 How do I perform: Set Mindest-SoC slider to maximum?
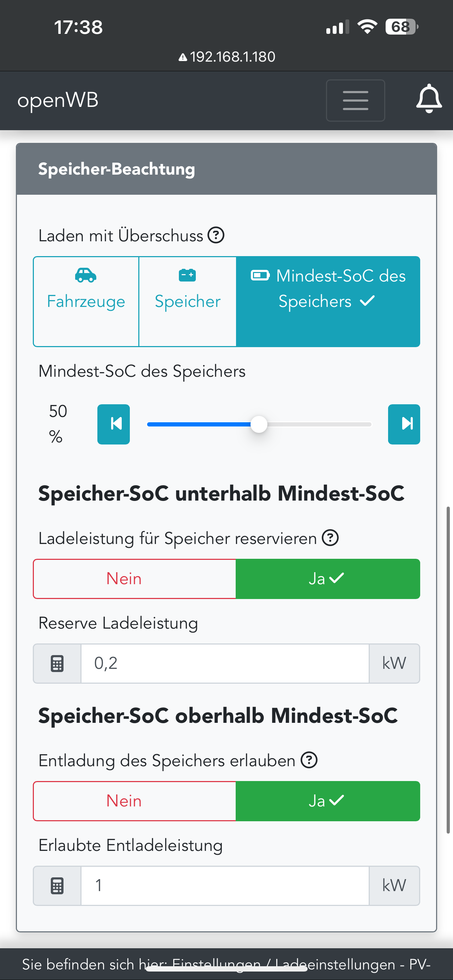(404, 424)
